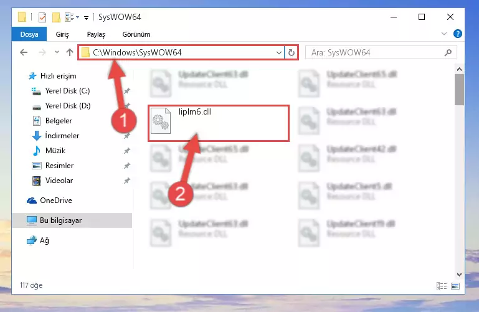The width and height of the screenshot is (479, 312).
Task: Expand the ribbon chevron
Action: [444, 34]
